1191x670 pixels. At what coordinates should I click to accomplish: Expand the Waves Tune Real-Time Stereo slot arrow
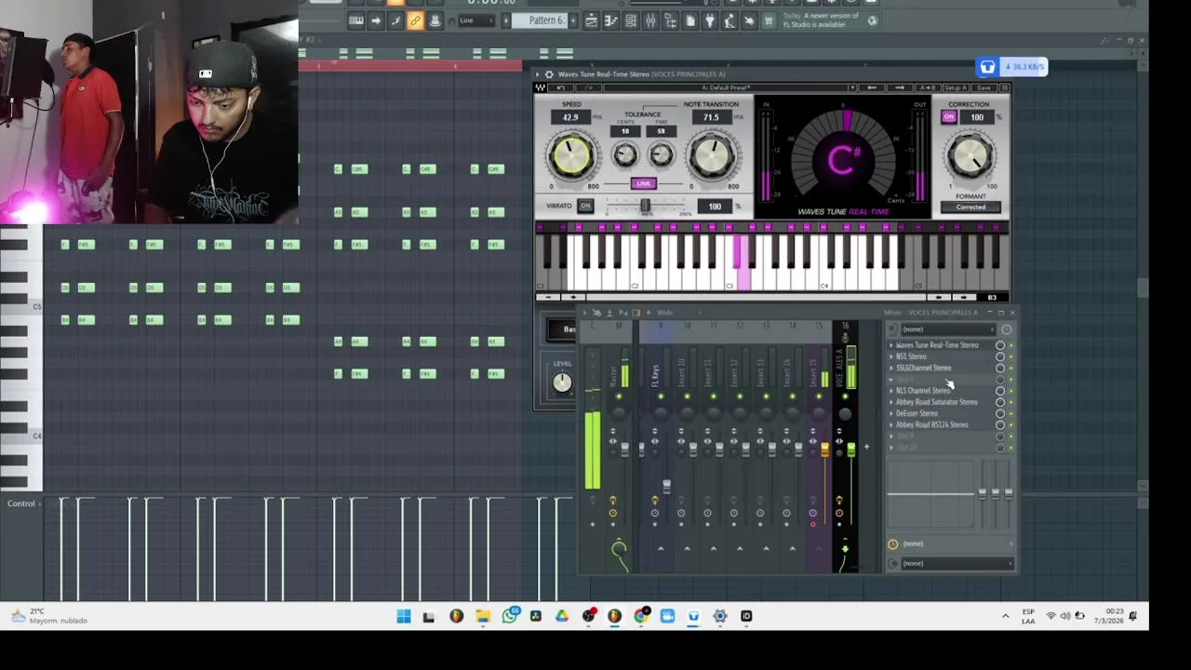click(890, 345)
